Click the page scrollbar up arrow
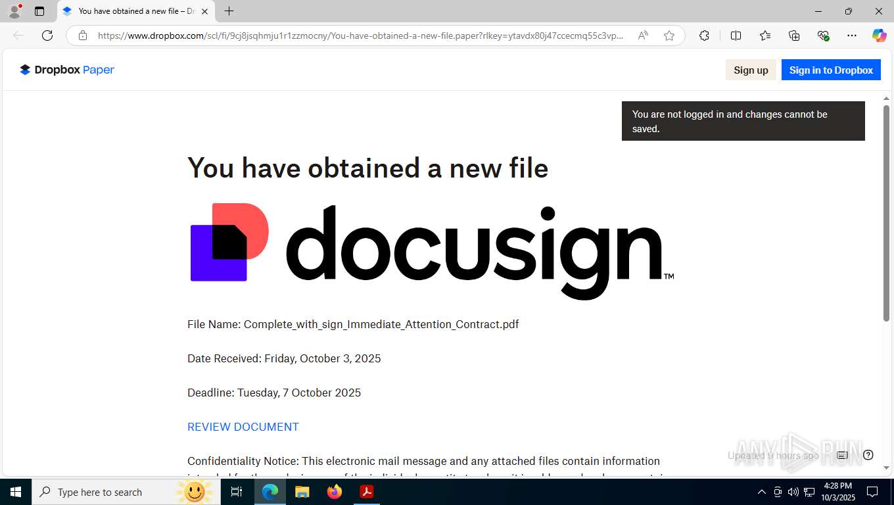 tap(886, 99)
